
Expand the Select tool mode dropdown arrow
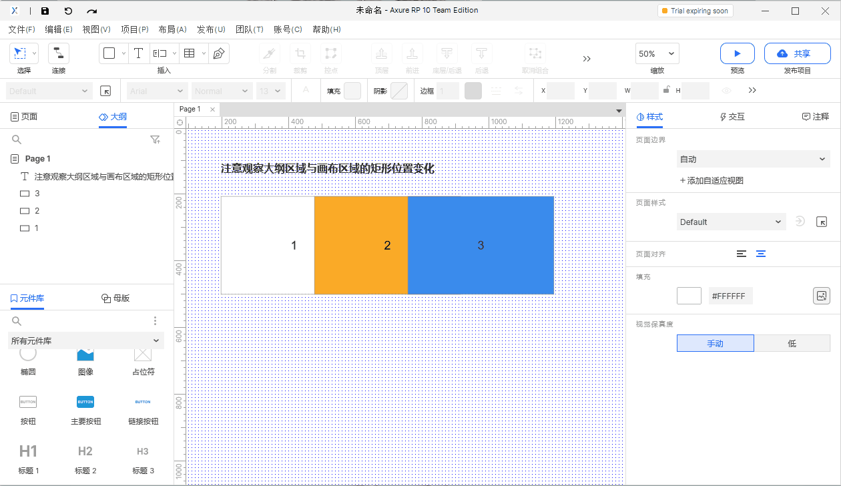pyautogui.click(x=35, y=53)
